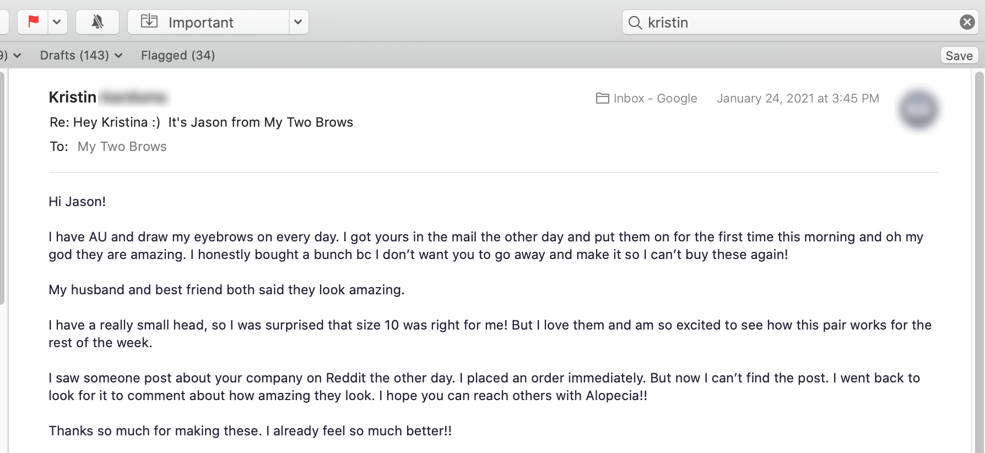Click the blurred sender avatar picture
Screen dimensions: 985x453
click(918, 109)
